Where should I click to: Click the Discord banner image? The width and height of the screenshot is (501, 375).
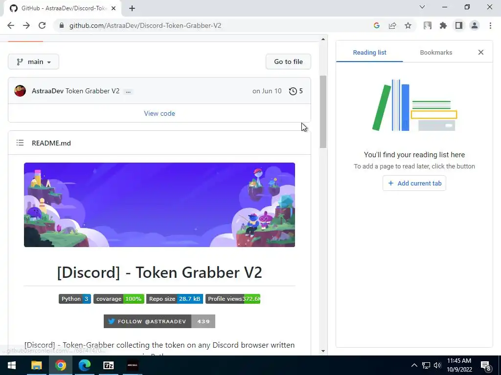pyautogui.click(x=159, y=205)
